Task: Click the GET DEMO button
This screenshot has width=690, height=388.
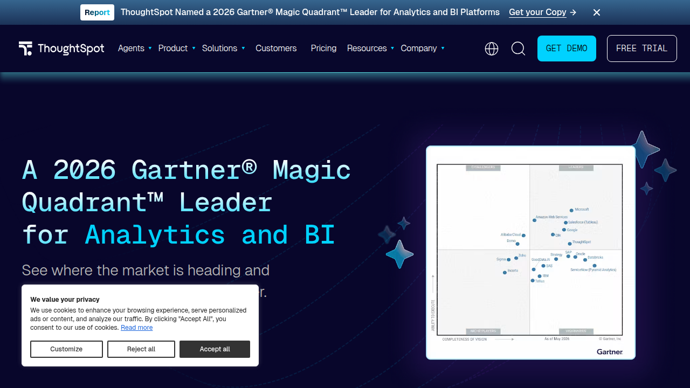Action: click(x=567, y=48)
